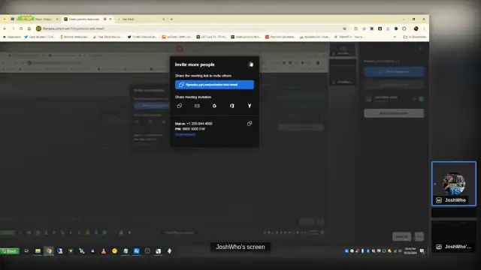Screen dimensions: 481x270
Task: Open the more numbers link below PIN
Action: coord(185,134)
